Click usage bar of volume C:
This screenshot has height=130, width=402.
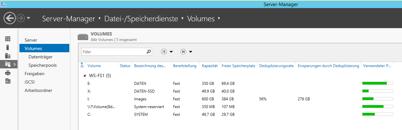coord(378,114)
